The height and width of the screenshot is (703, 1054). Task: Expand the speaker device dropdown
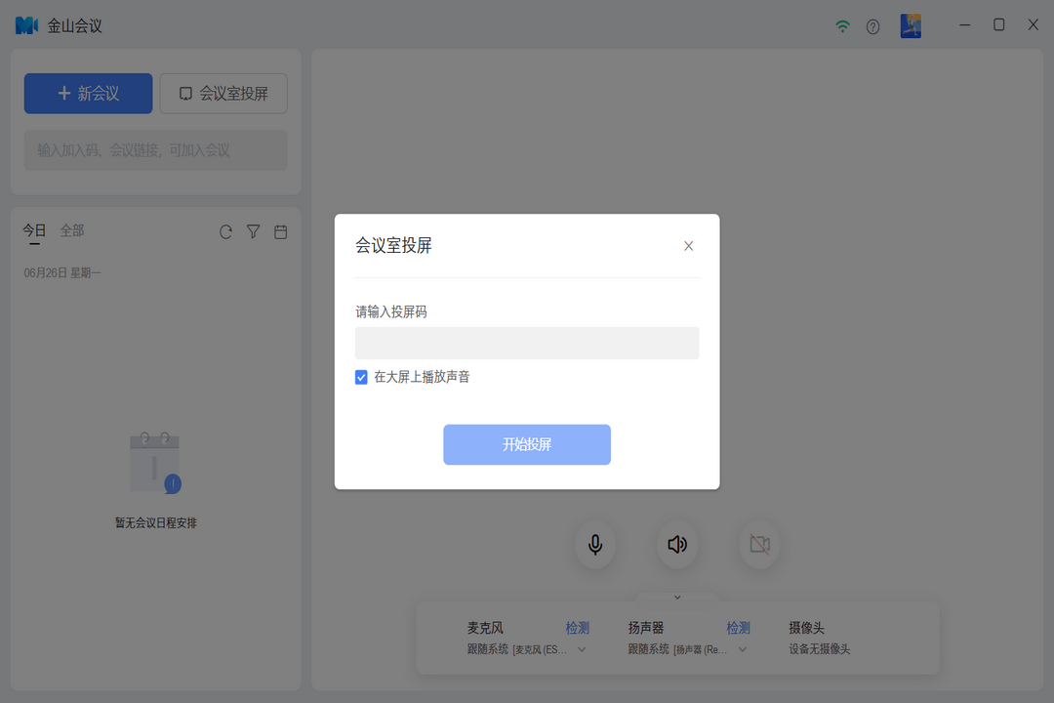coord(742,649)
